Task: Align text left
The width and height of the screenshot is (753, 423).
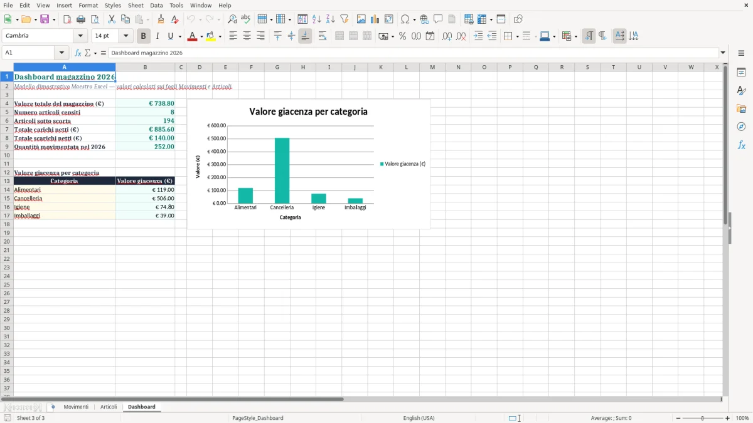Action: pyautogui.click(x=233, y=36)
